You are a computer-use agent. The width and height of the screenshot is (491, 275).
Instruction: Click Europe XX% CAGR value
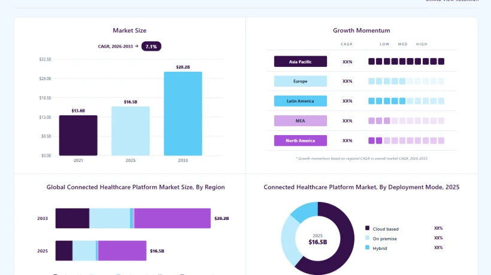coord(347,81)
